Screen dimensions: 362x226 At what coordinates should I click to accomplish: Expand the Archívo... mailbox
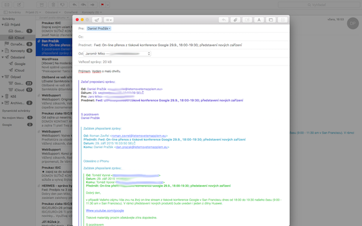[3, 103]
